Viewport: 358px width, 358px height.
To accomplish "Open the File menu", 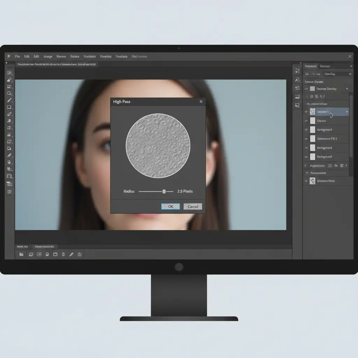I will [x=17, y=56].
